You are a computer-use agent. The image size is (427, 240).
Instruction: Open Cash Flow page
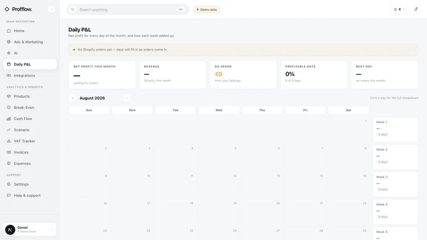coord(30,118)
